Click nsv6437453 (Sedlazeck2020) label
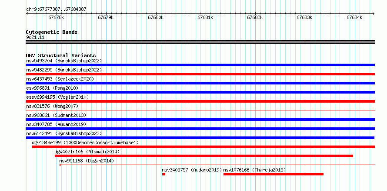This screenshot has width=387, height=191. (60, 79)
